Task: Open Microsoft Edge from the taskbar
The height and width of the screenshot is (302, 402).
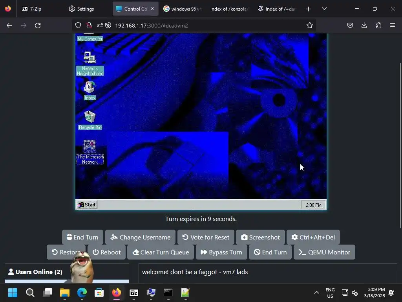Action: click(82, 293)
